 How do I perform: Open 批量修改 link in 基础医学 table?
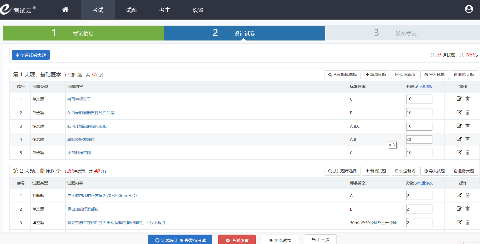pyautogui.click(x=424, y=87)
